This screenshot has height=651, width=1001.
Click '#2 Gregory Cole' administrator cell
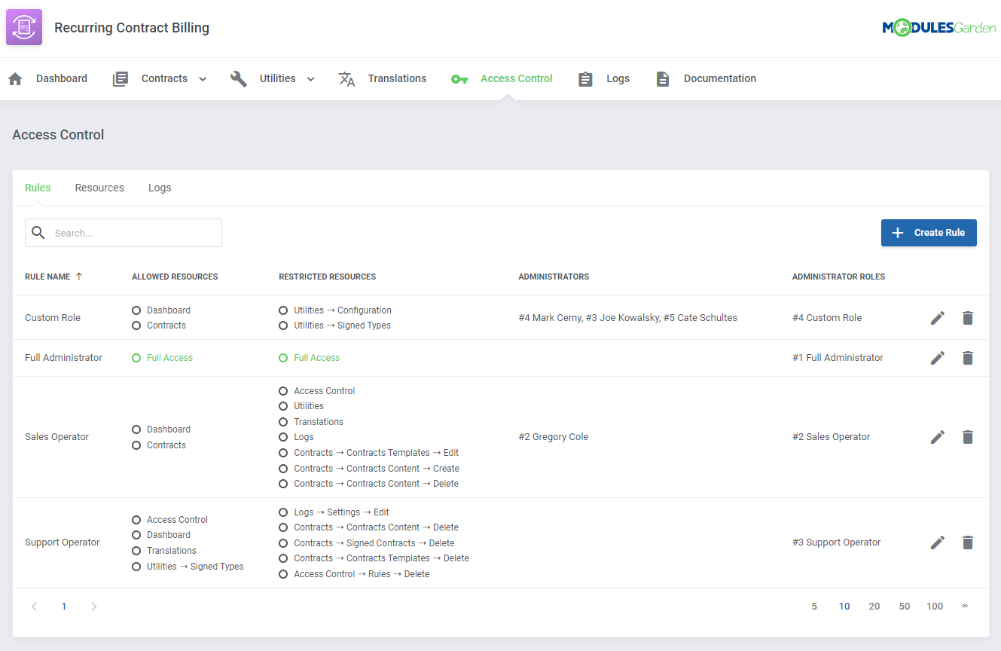(554, 437)
